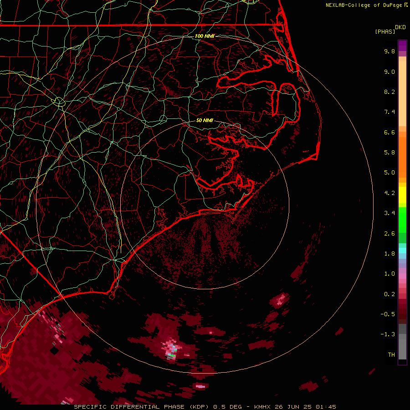Click the -1.3 legend value

388,334
